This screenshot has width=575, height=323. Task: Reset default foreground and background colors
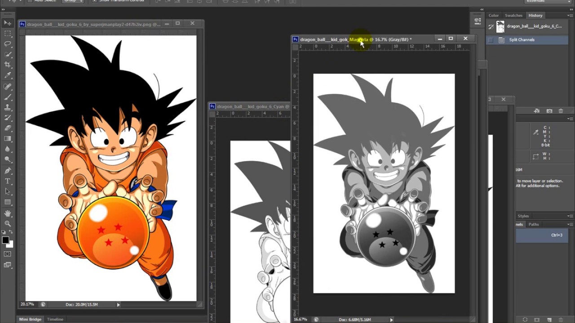pos(4,232)
